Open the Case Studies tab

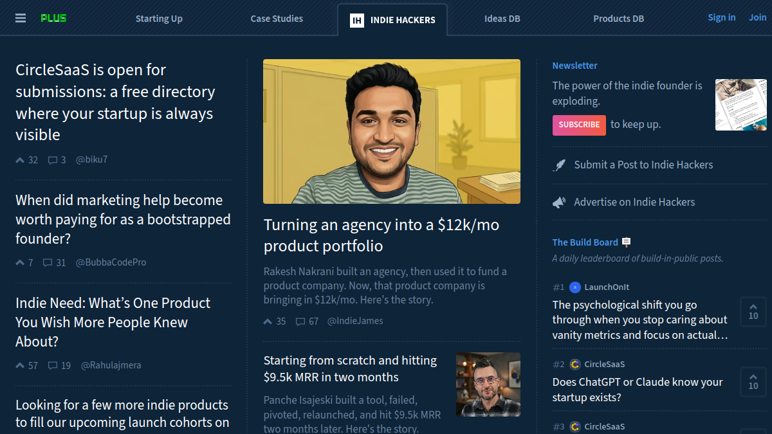click(277, 19)
